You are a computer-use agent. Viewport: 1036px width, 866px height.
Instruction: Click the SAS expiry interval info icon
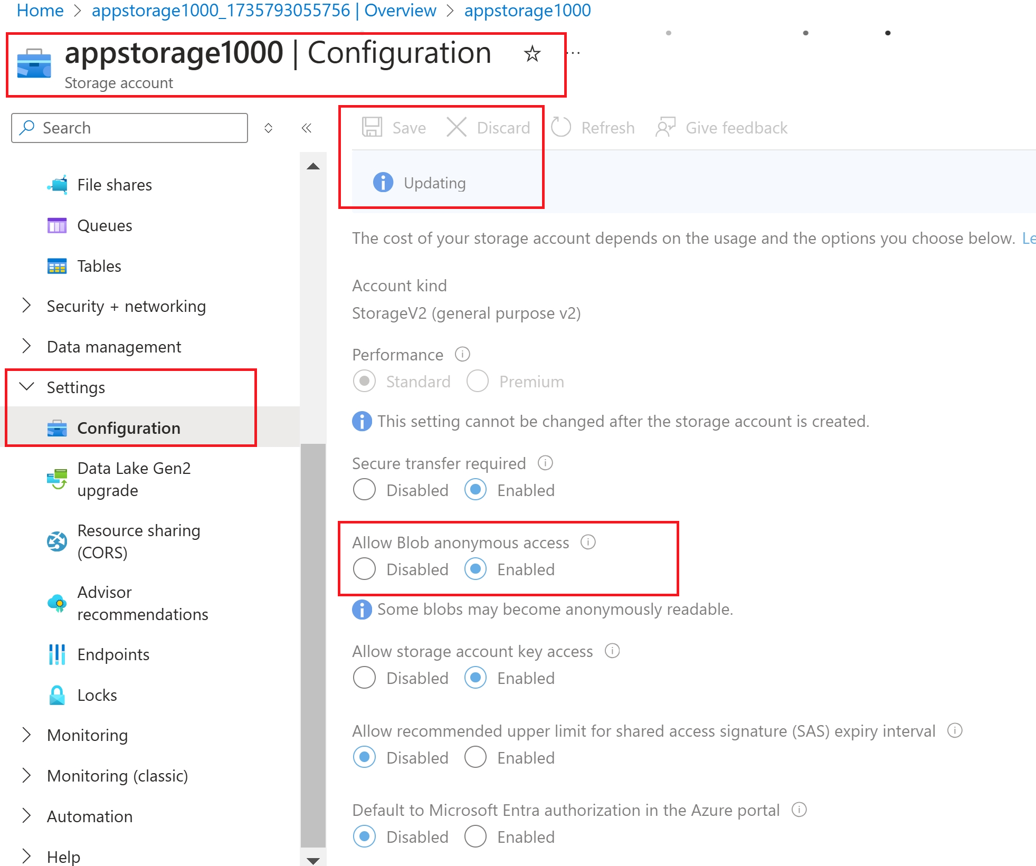pos(955,730)
